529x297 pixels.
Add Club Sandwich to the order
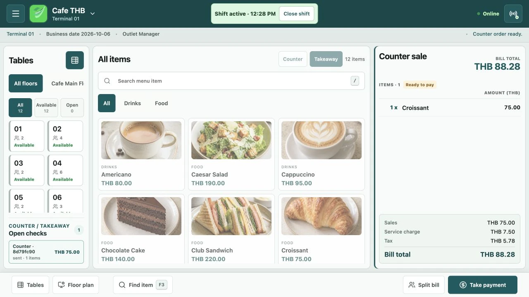(231, 229)
